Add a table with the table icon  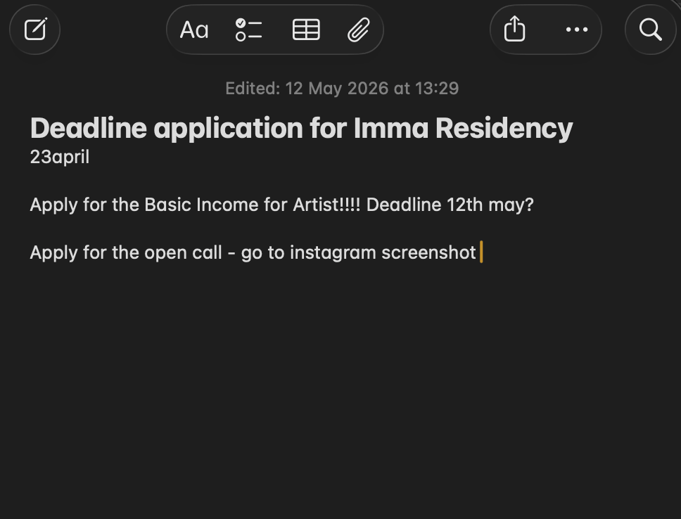[306, 30]
